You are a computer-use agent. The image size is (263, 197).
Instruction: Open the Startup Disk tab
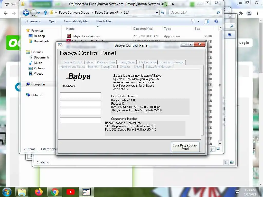tap(108, 67)
